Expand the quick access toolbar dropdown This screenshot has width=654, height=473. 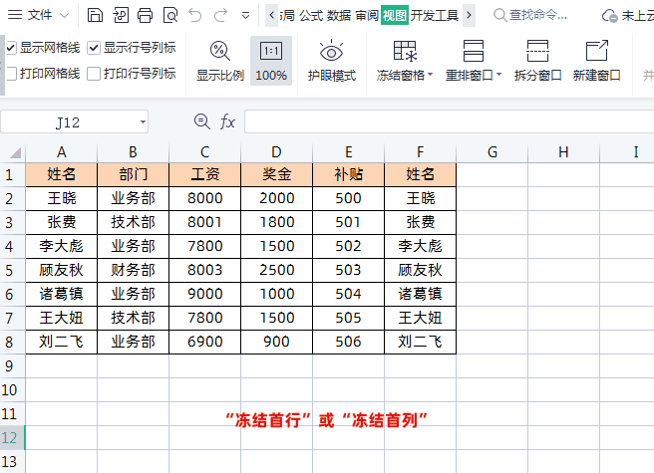point(245,16)
